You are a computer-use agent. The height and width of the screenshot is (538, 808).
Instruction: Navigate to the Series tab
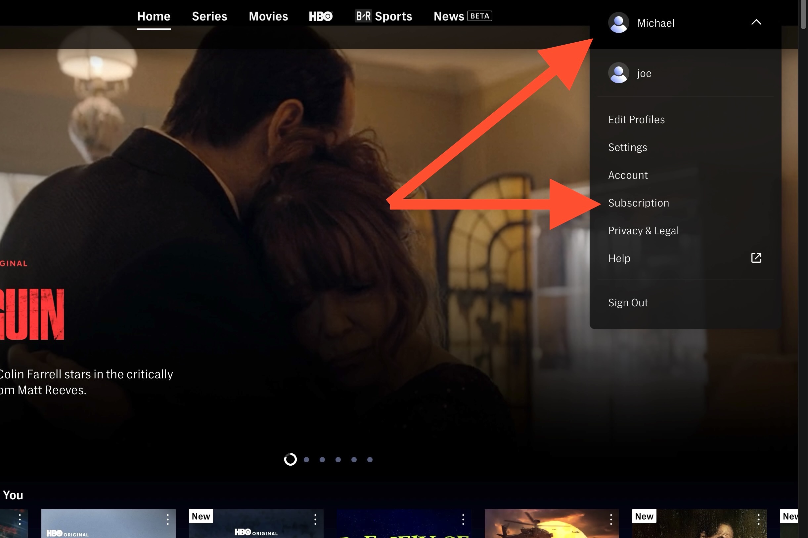(209, 16)
